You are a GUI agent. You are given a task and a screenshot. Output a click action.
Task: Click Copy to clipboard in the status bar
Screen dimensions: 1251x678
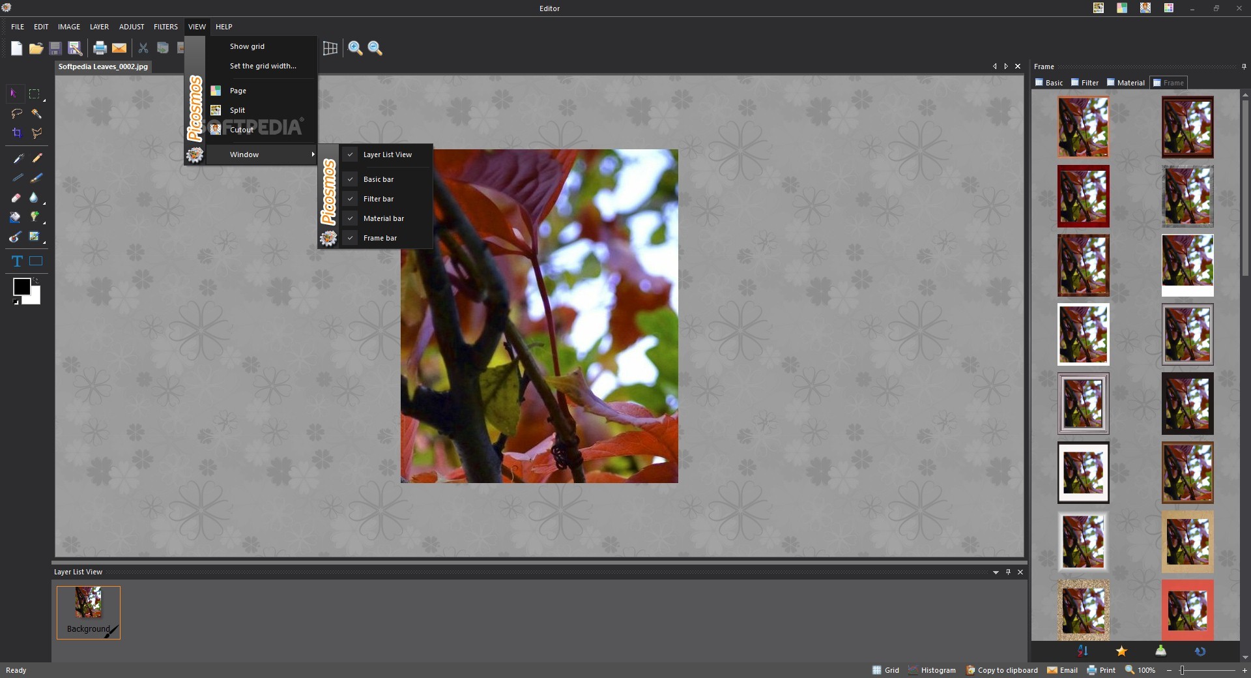(1001, 670)
